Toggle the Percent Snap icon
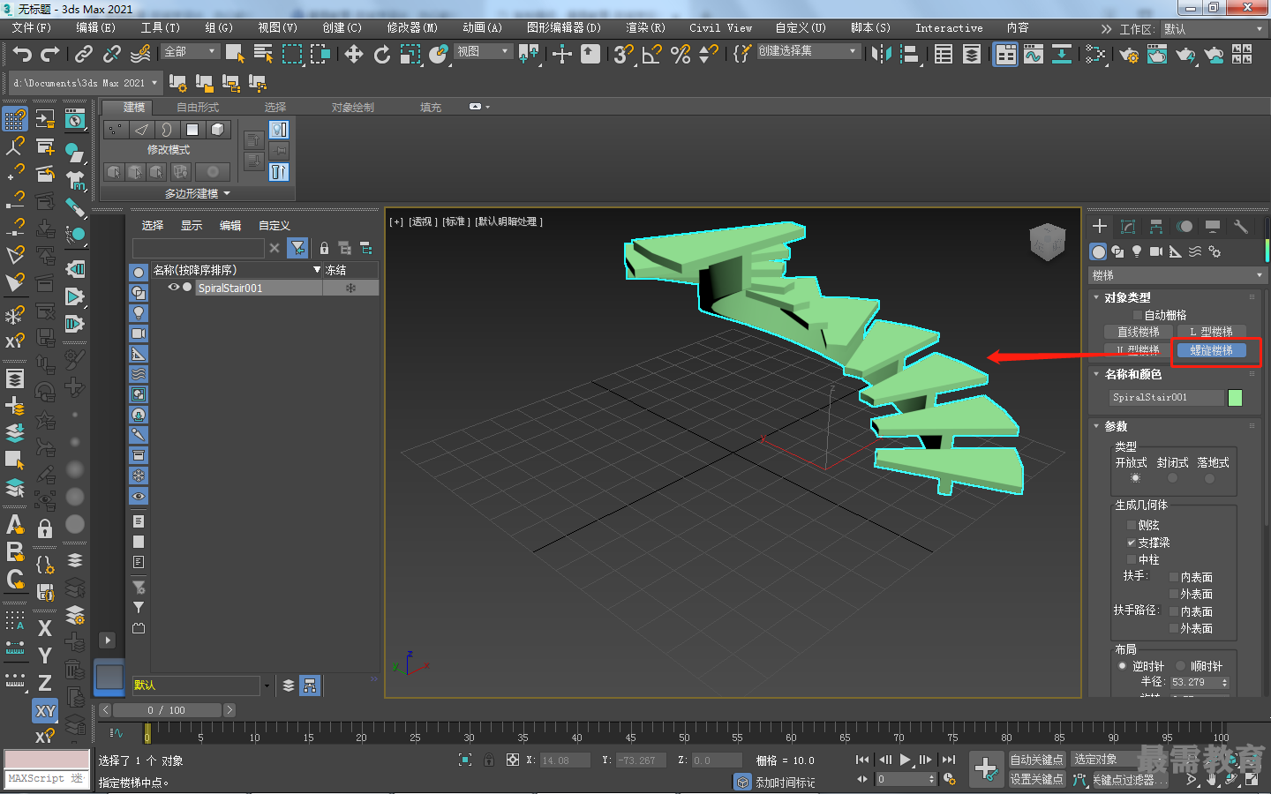1271x794 pixels. 681,54
